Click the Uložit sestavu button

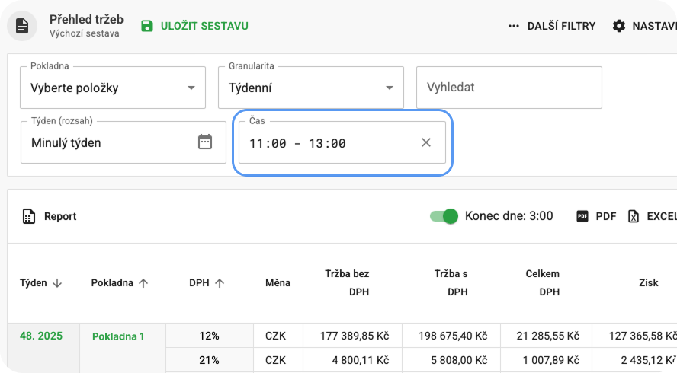(204, 26)
